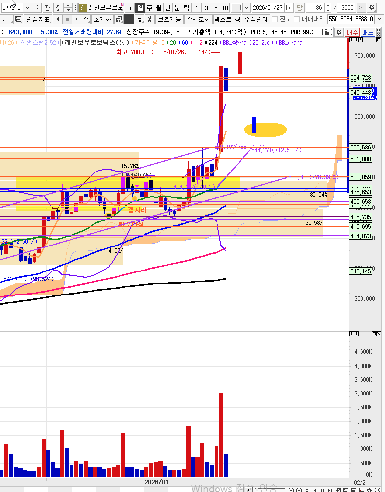
Task: Toggle the 일 daily chart period
Action: click(140, 8)
